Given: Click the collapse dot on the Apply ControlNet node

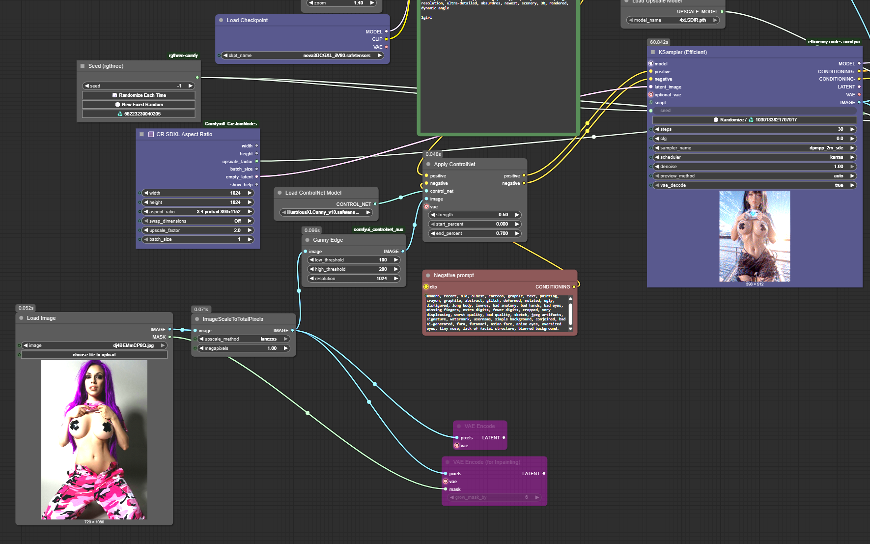Looking at the screenshot, I should [x=428, y=164].
